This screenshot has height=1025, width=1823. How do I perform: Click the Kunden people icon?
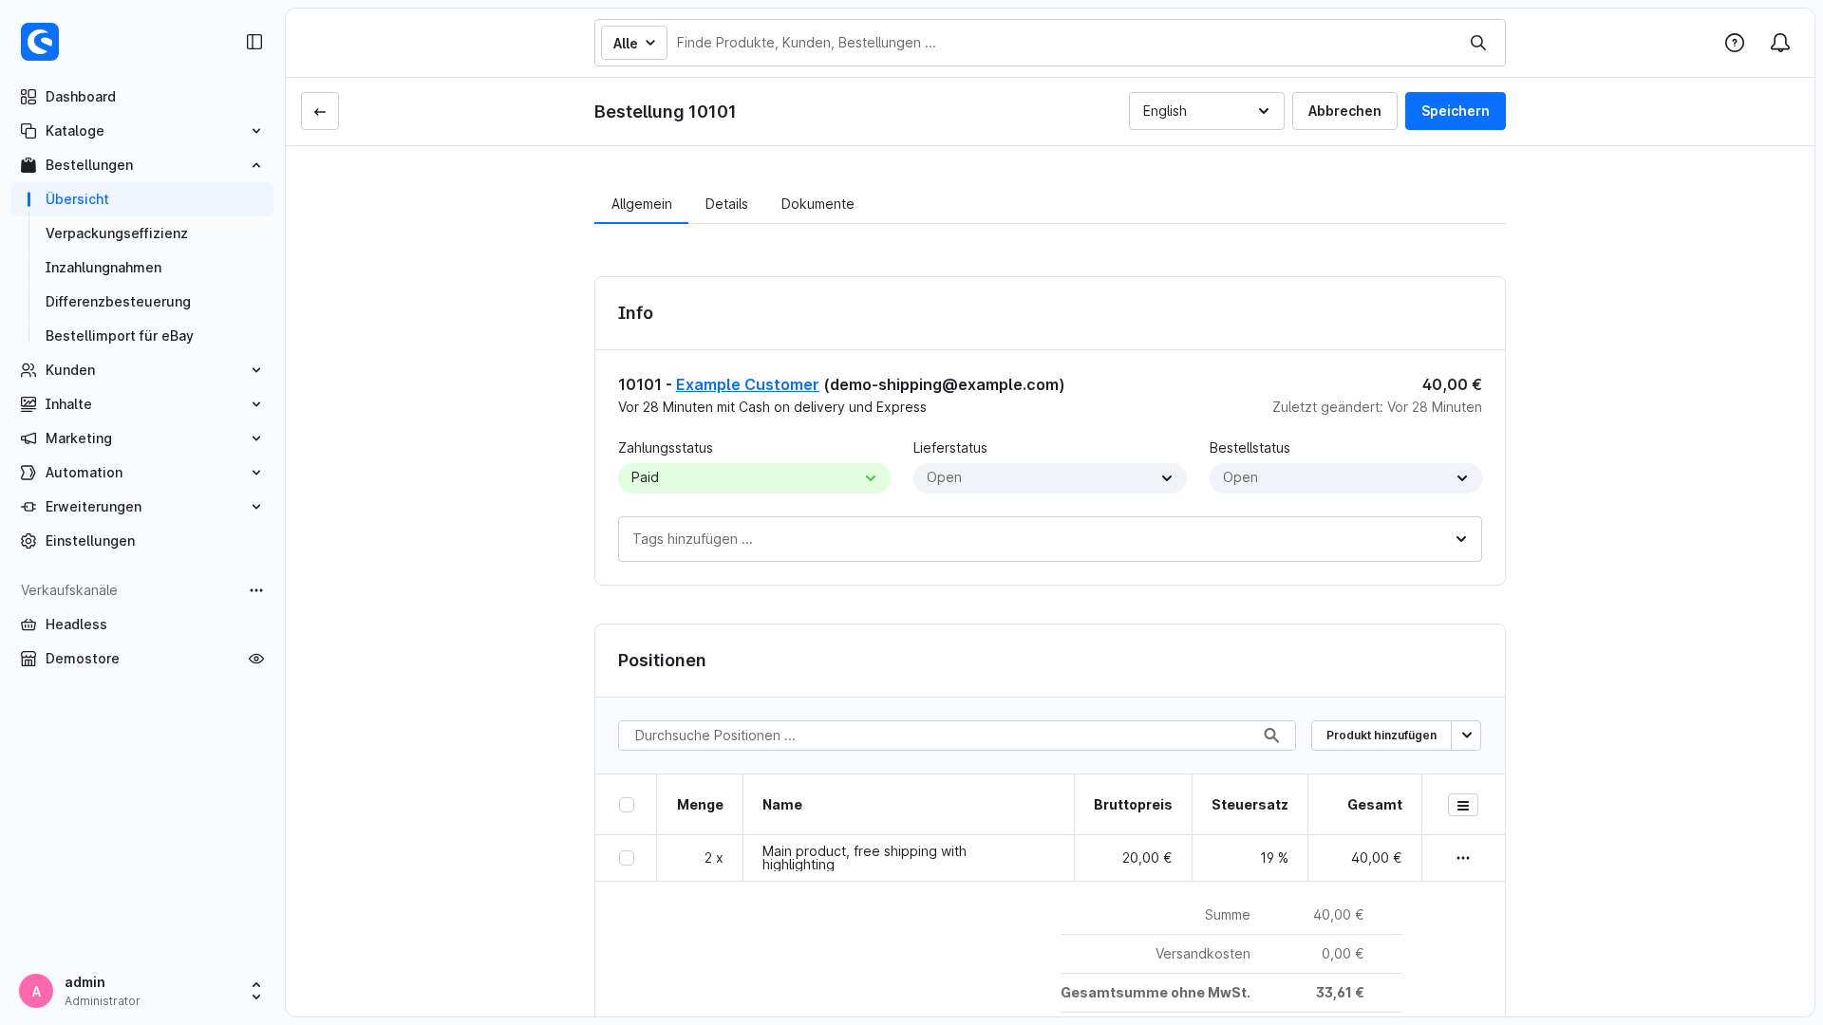28,370
